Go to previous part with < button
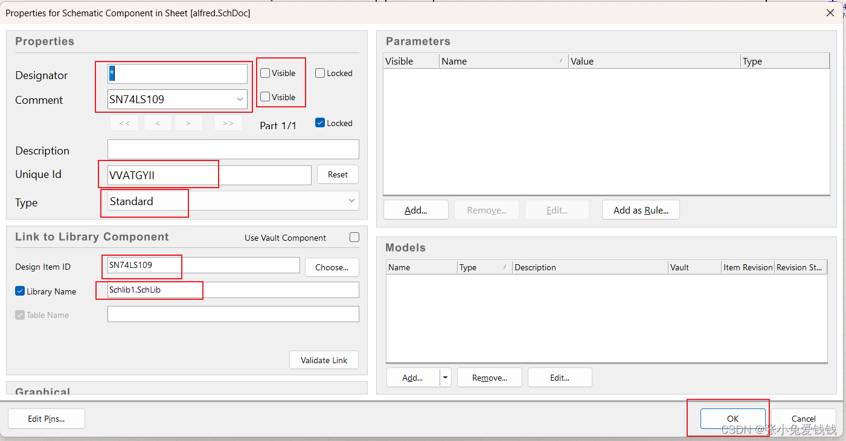 (157, 123)
